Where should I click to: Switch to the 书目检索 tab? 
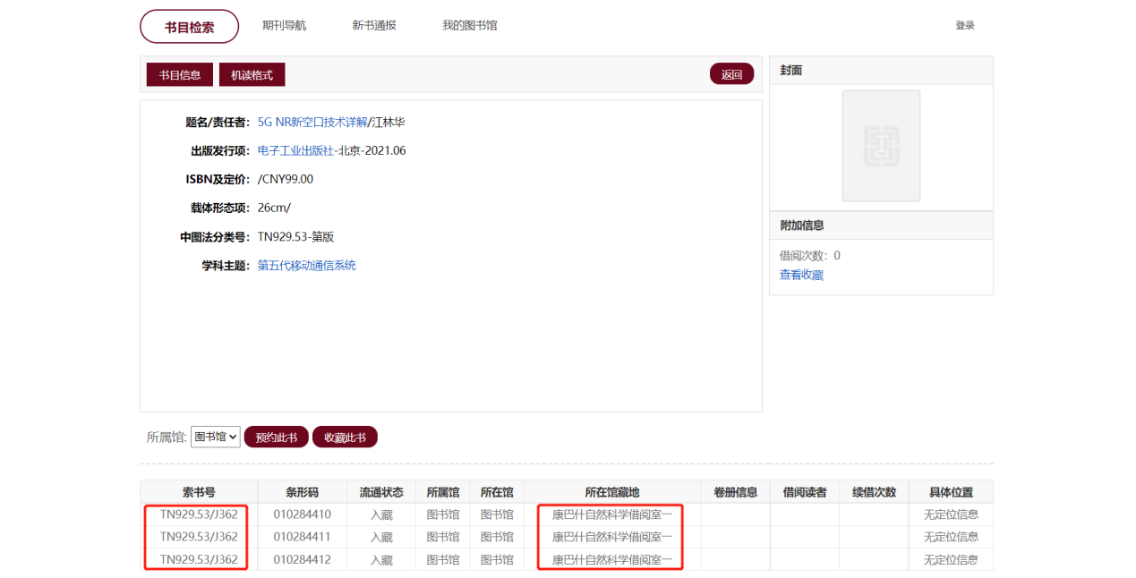(x=189, y=27)
